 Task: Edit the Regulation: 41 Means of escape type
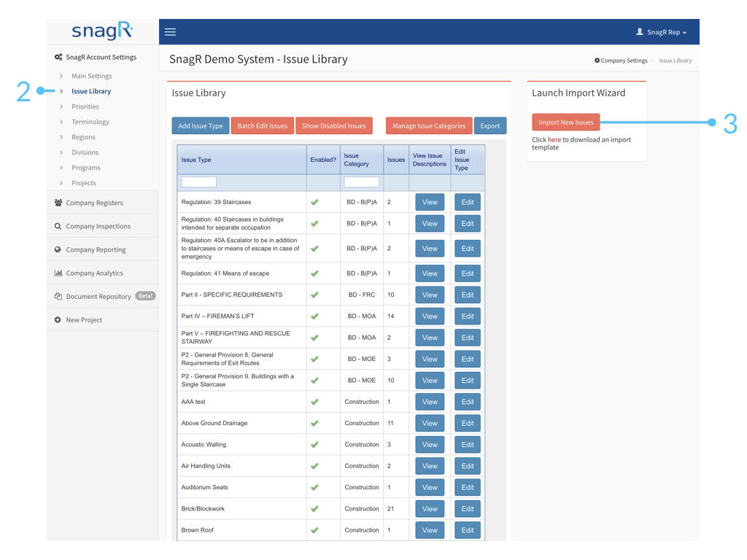468,274
